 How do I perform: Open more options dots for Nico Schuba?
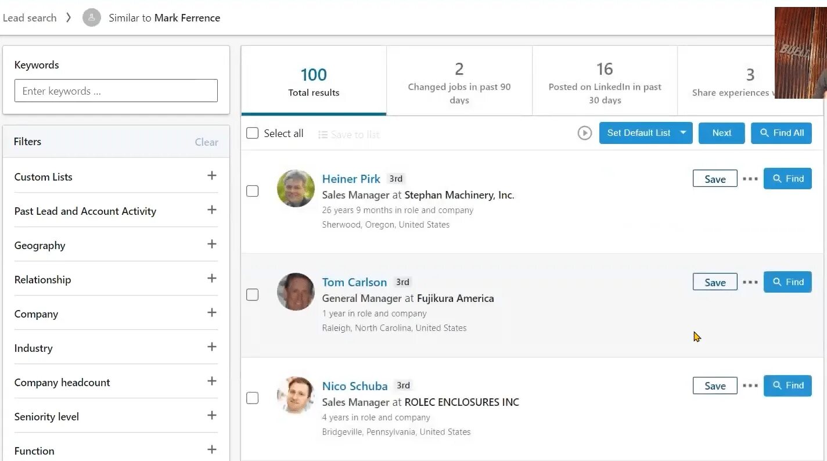[750, 386]
